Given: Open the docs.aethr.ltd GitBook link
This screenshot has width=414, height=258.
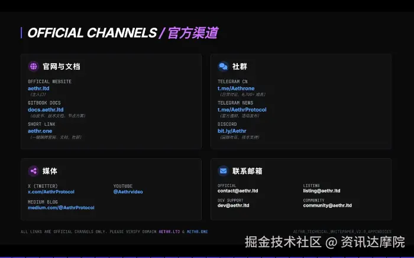Looking at the screenshot, I should click(x=46, y=110).
